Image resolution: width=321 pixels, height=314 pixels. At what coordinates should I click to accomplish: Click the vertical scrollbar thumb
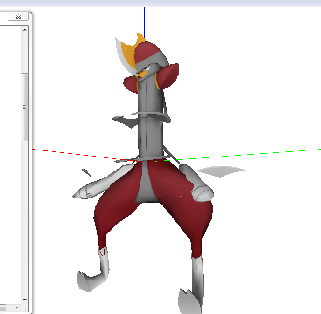click(x=25, y=107)
